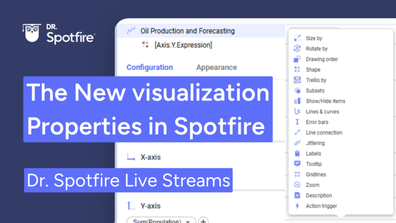
Task: Click the Dr. Spotfire Live Streams banner
Action: 128,180
